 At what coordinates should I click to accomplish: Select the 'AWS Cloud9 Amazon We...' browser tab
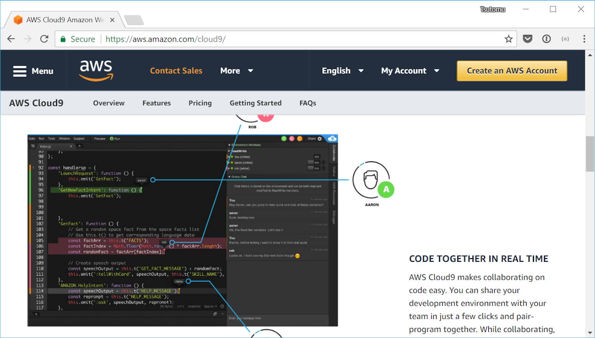pos(64,20)
